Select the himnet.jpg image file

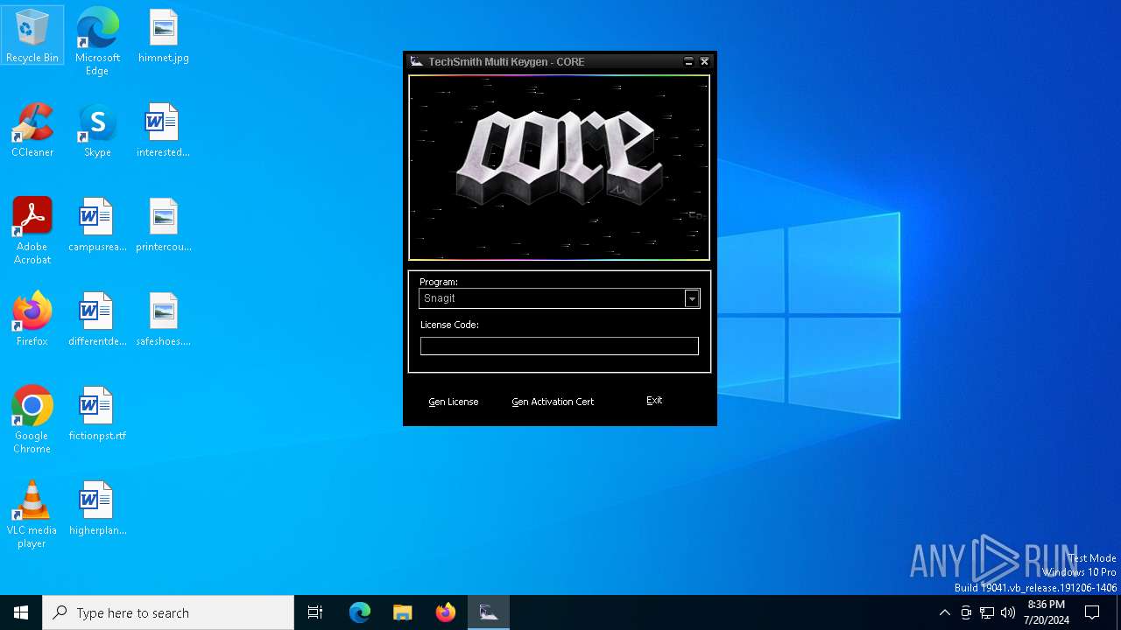click(x=164, y=35)
